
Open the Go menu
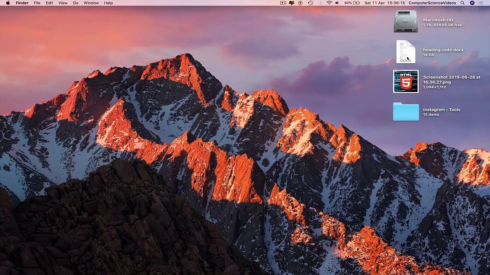tap(75, 3)
